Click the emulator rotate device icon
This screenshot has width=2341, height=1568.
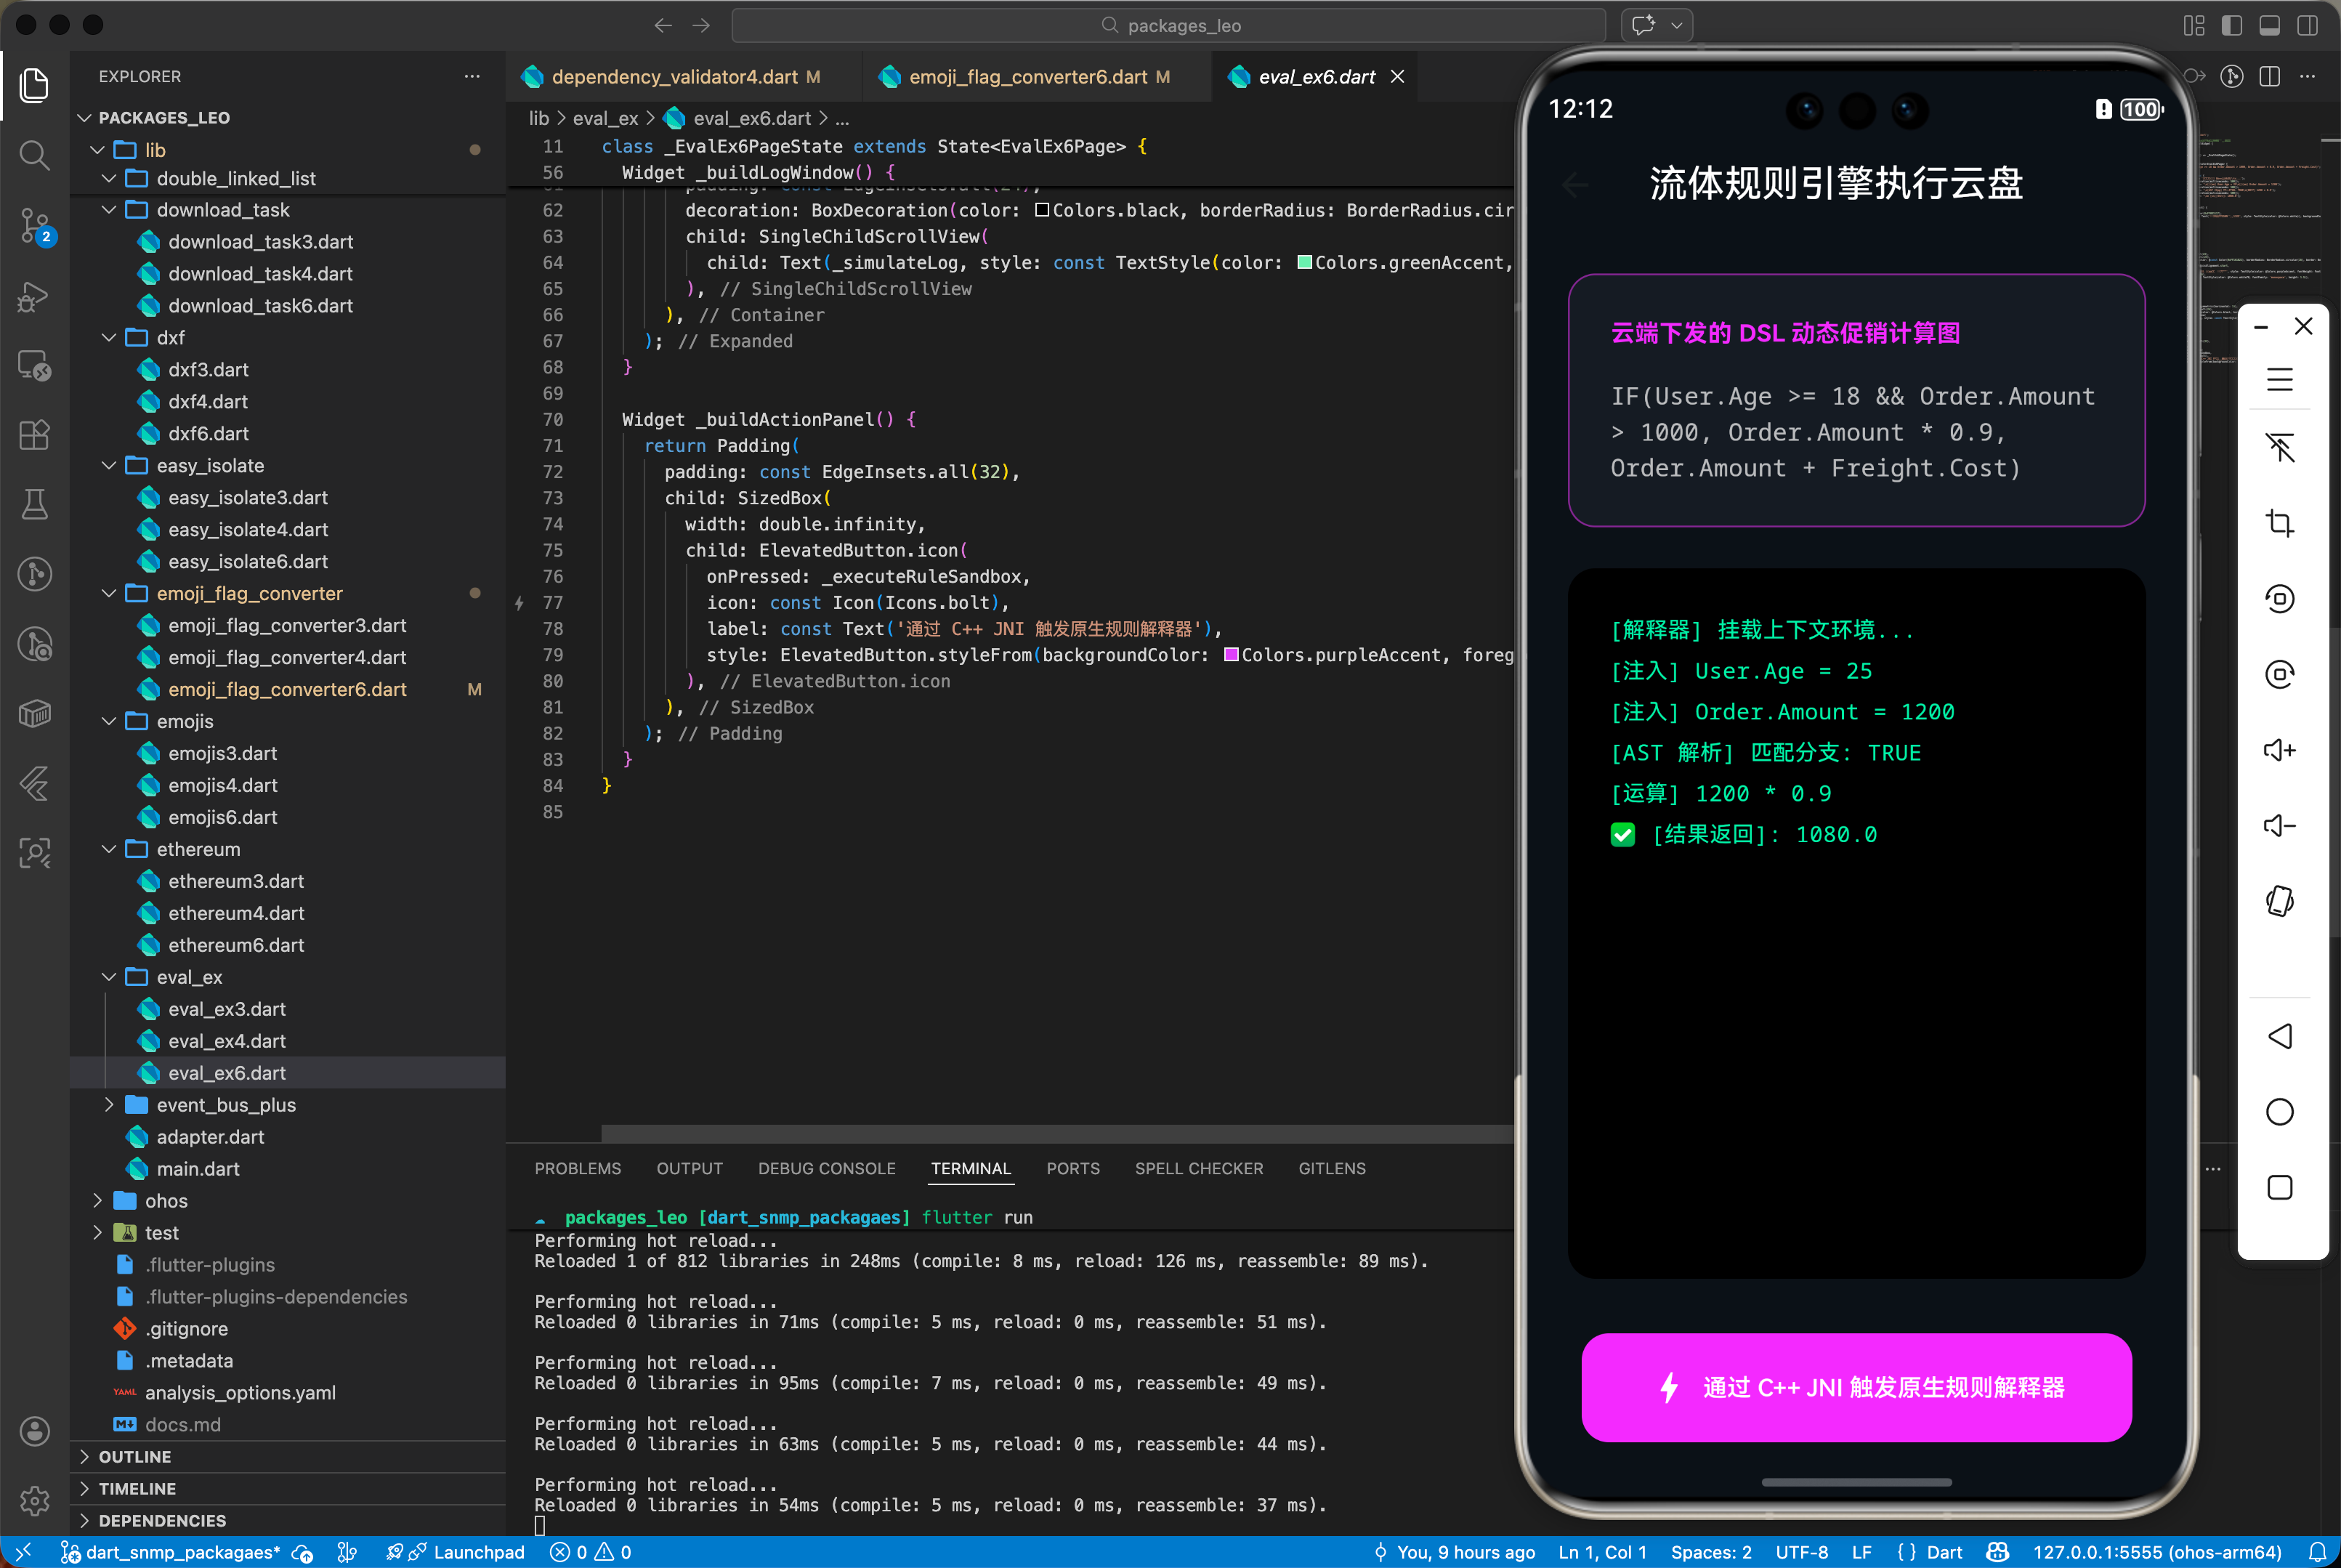click(2279, 901)
